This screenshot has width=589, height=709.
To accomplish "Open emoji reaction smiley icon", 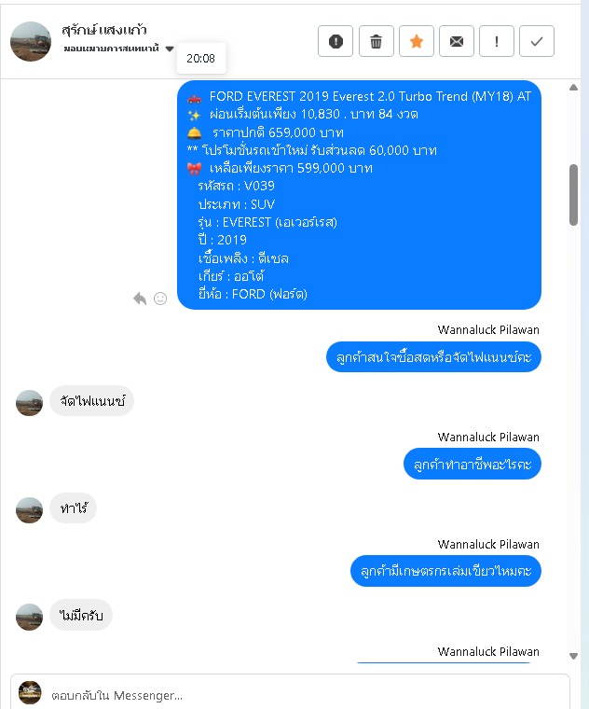I will pyautogui.click(x=160, y=299).
